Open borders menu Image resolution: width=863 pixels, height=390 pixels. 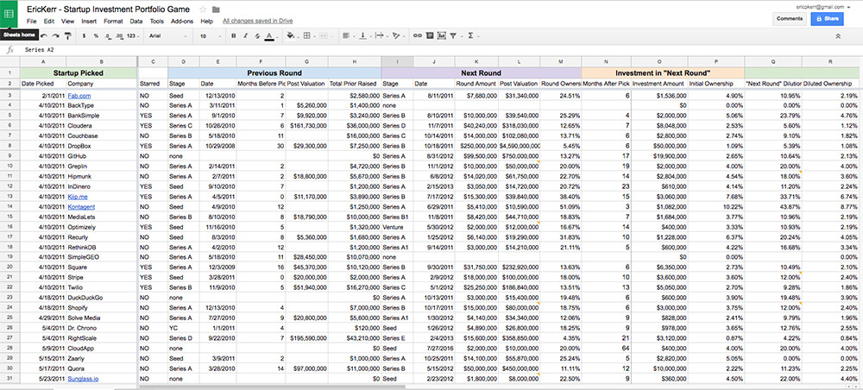[308, 35]
